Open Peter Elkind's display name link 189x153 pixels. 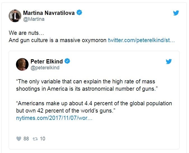click(46, 61)
